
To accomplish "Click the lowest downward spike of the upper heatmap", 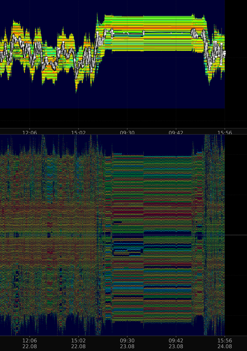I will (x=76, y=91).
